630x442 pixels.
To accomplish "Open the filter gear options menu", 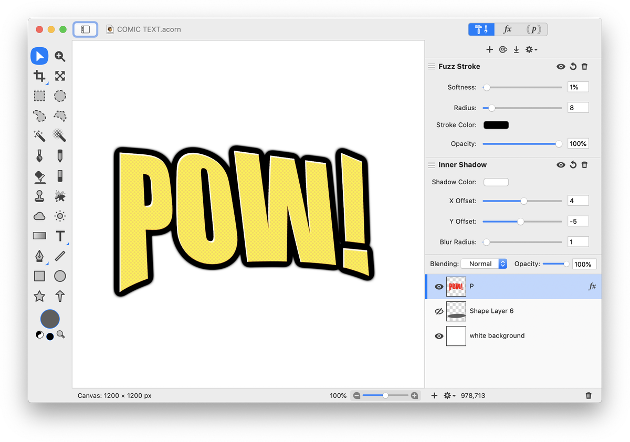I will [x=531, y=49].
